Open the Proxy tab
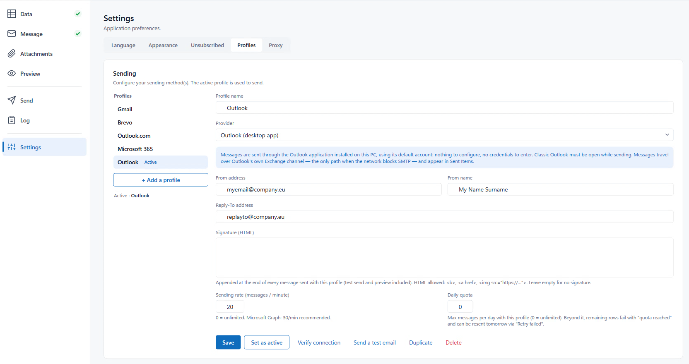Viewport: 689px width, 364px height. click(276, 45)
